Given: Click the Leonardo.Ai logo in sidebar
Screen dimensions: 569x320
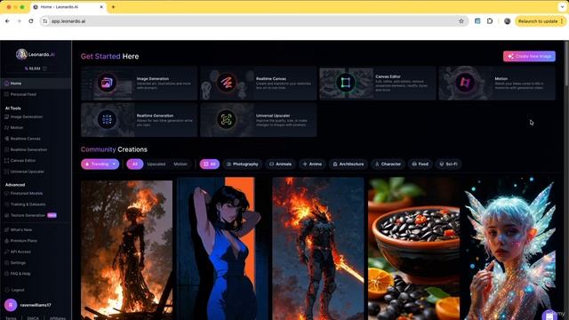Looking at the screenshot, I should click(36, 54).
